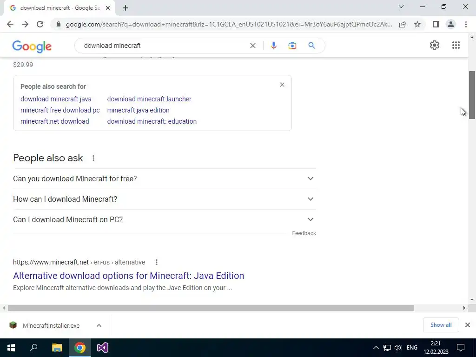Close the downloads bar
Viewport: 476px width, 357px height.
(468, 325)
